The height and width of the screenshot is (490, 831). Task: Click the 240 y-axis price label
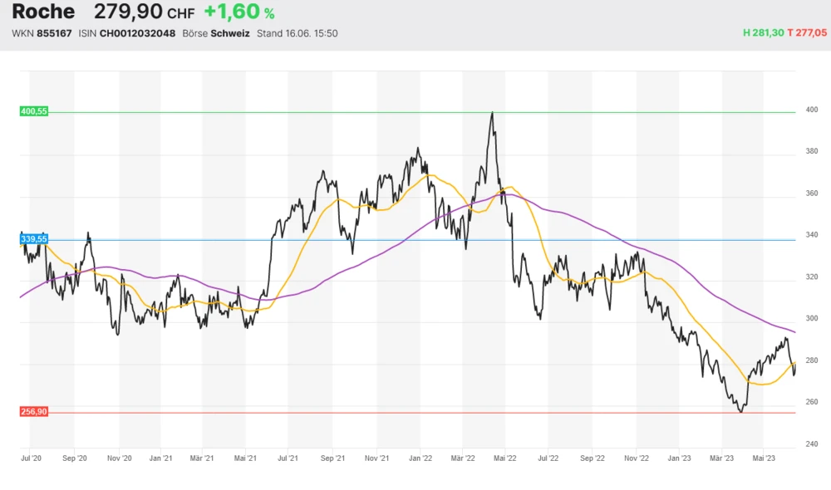(811, 444)
